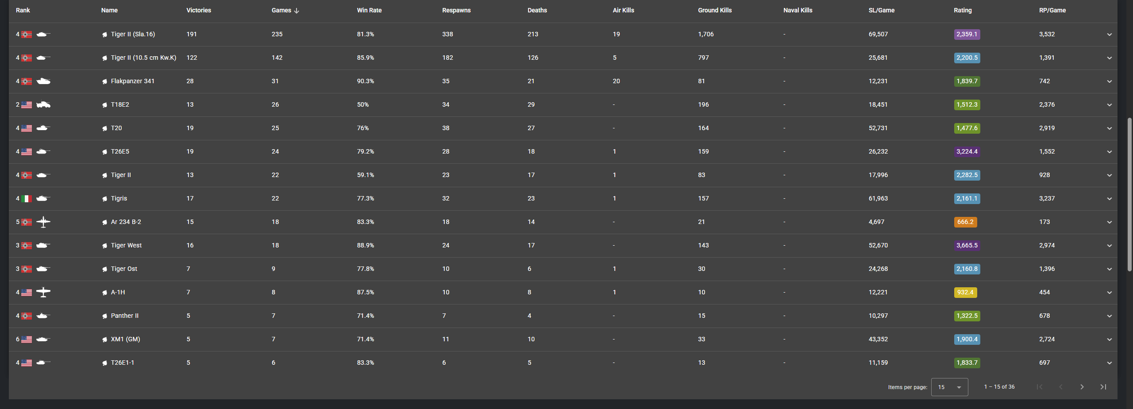Click premium icon beside Ar 234 B-2 name
Screen dimensions: 1133x409
pyautogui.click(x=104, y=222)
